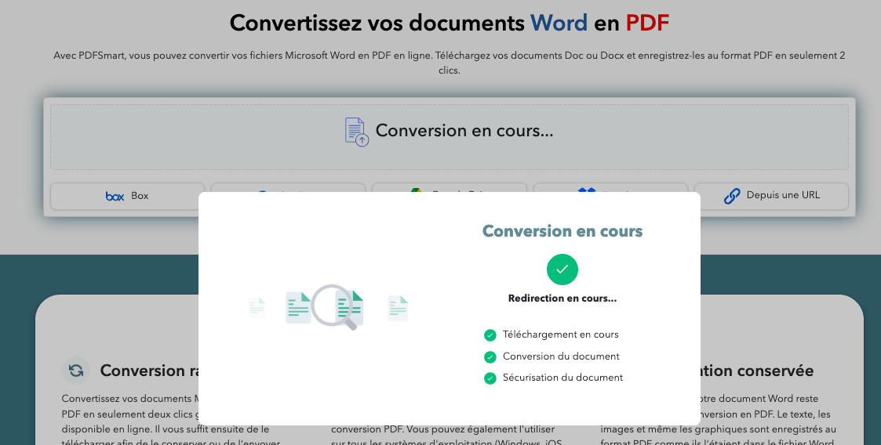This screenshot has width=881, height=445.
Task: Click the 'Conversion en cours...' dropzone text
Action: pyautogui.click(x=464, y=130)
